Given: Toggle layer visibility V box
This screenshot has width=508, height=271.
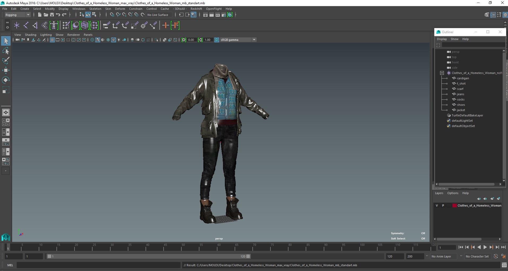Looking at the screenshot, I should coord(437,206).
